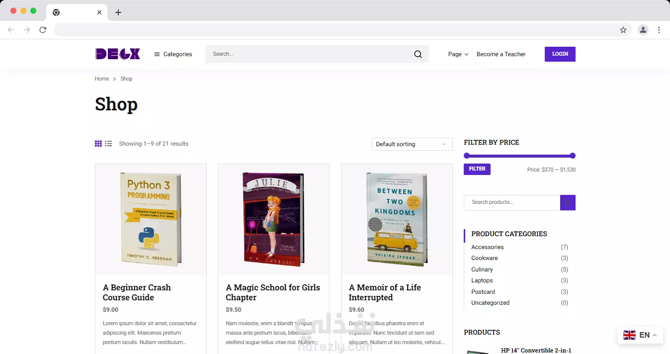The image size is (670, 354).
Task: Click the FILTER price button
Action: (x=477, y=169)
